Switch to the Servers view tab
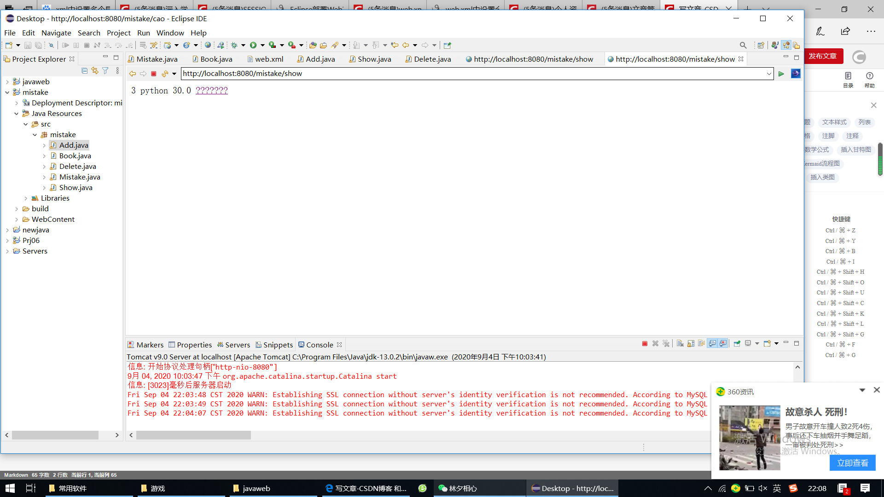Screen dimensions: 884x497 pyautogui.click(x=233, y=345)
